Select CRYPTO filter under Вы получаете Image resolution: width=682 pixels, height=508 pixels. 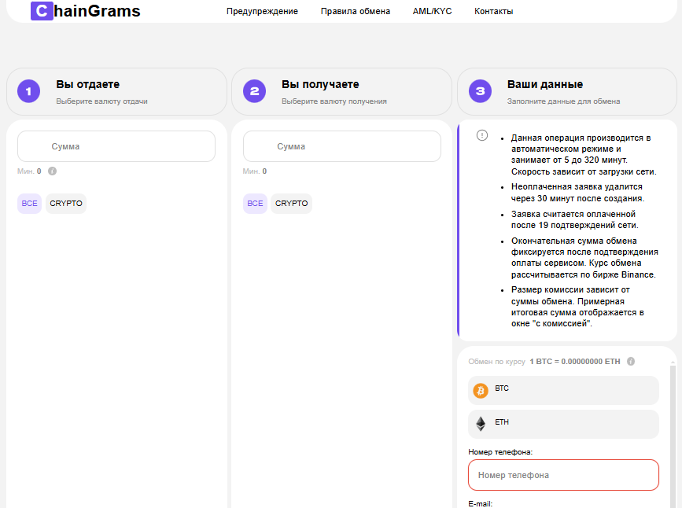[292, 204]
